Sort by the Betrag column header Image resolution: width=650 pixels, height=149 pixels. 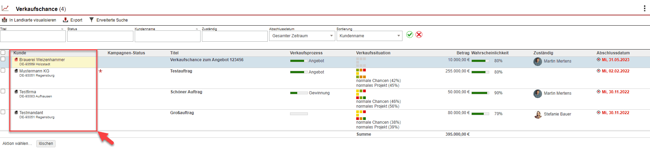pyautogui.click(x=463, y=53)
